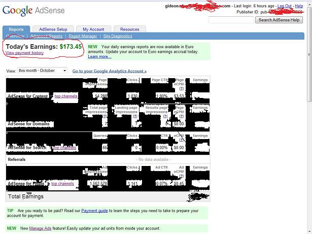Open the Reports tab

16,29
